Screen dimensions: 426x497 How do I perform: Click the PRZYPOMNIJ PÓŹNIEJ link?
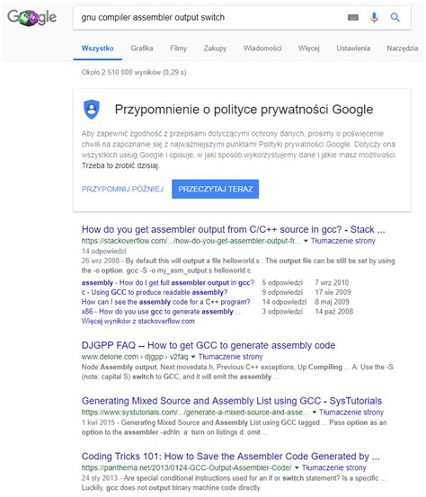122,190
